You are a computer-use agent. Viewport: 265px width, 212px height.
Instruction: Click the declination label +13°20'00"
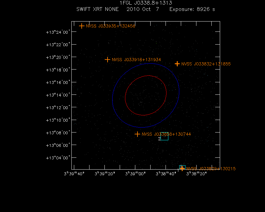click(58, 57)
